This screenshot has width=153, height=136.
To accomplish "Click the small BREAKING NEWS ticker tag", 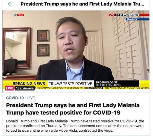I will pos(94,88).
